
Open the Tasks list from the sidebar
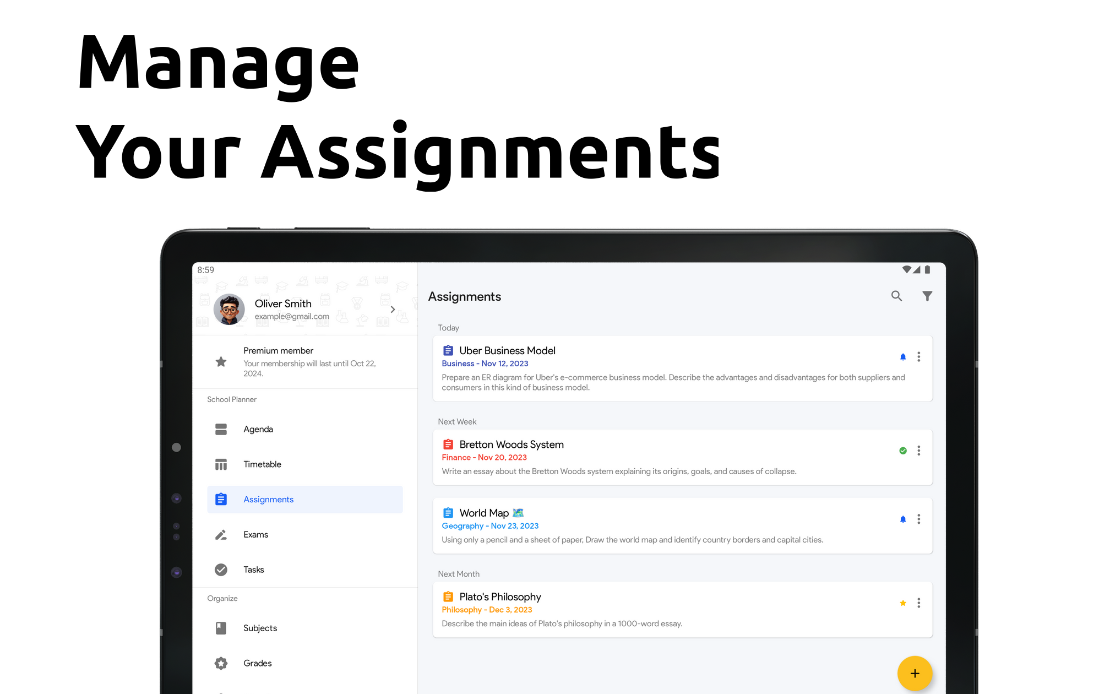[x=253, y=570]
